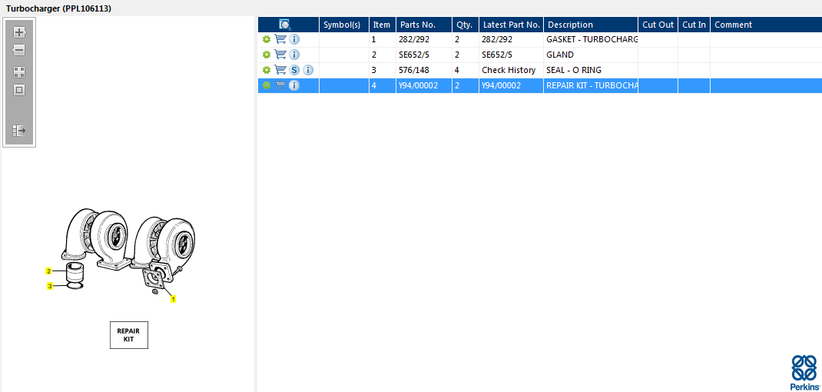The image size is (822, 392).
Task: Click green gear icon for GLAND row
Action: tap(267, 55)
